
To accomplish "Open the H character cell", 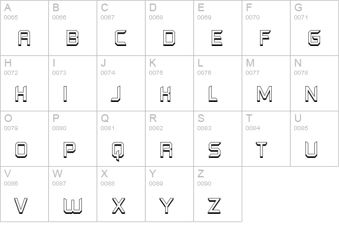I will pos(24,84).
